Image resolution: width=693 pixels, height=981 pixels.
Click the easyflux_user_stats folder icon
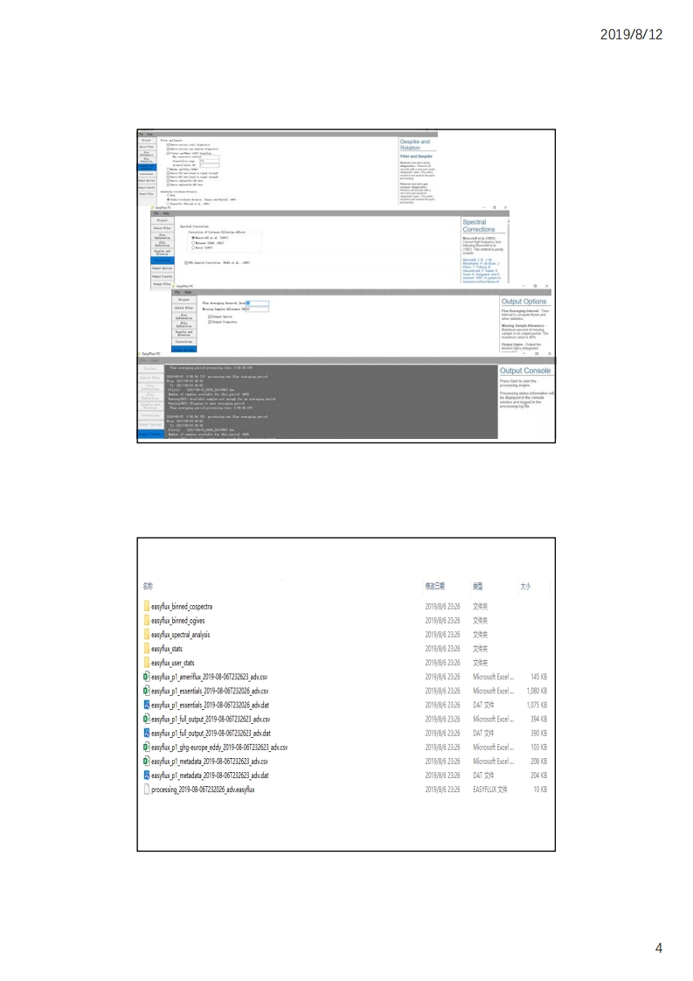pos(146,663)
